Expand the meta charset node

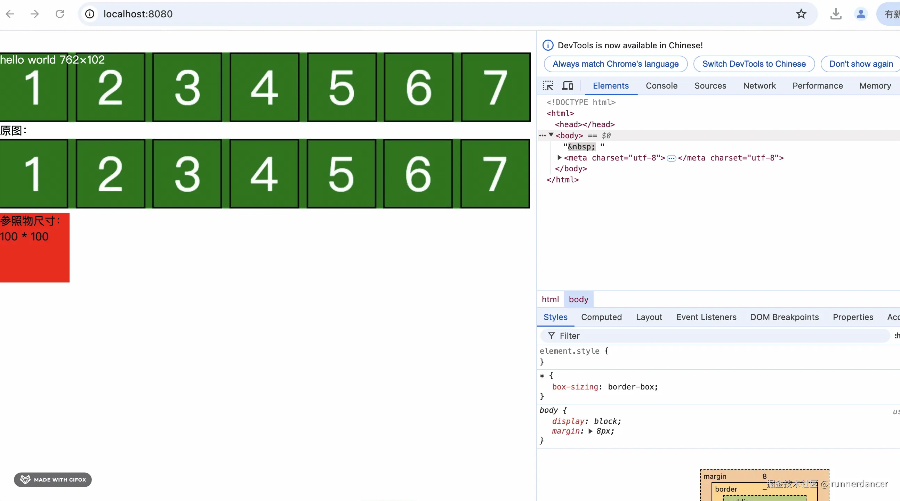click(559, 157)
